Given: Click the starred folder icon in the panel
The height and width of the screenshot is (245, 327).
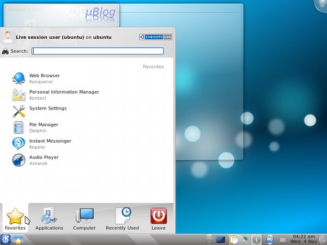Looking at the screenshot, I should pyautogui.click(x=18, y=240).
